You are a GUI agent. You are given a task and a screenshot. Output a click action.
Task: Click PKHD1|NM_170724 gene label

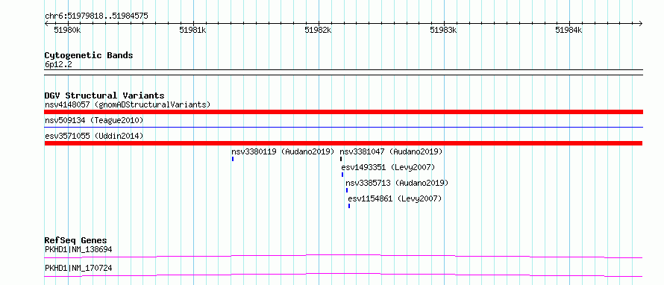pyautogui.click(x=78, y=269)
